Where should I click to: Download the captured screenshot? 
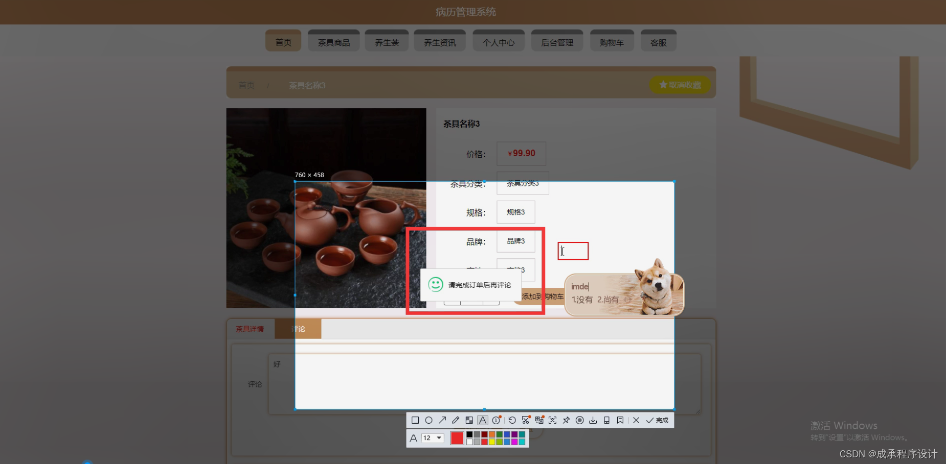click(593, 421)
